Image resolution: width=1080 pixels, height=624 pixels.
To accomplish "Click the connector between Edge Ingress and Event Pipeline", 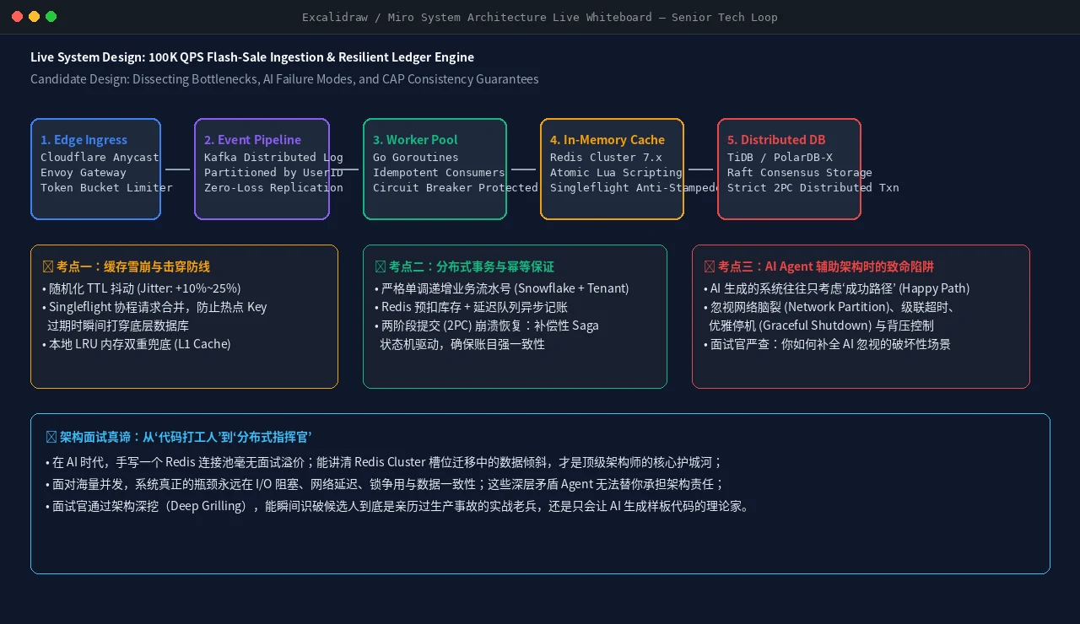I will click(178, 169).
